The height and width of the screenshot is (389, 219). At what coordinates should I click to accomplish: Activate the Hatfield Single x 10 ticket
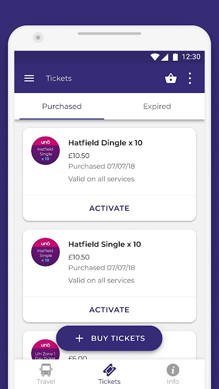tap(109, 310)
